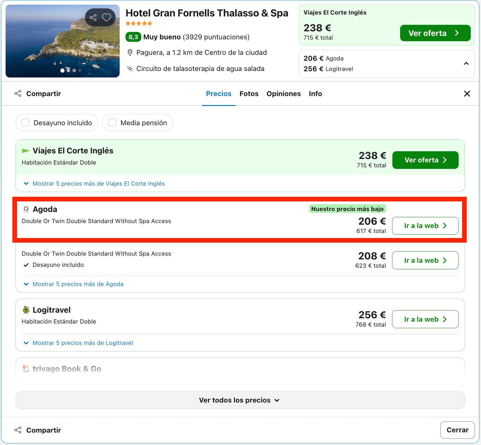Click the Cerrar button
The height and width of the screenshot is (445, 481).
[x=457, y=430]
